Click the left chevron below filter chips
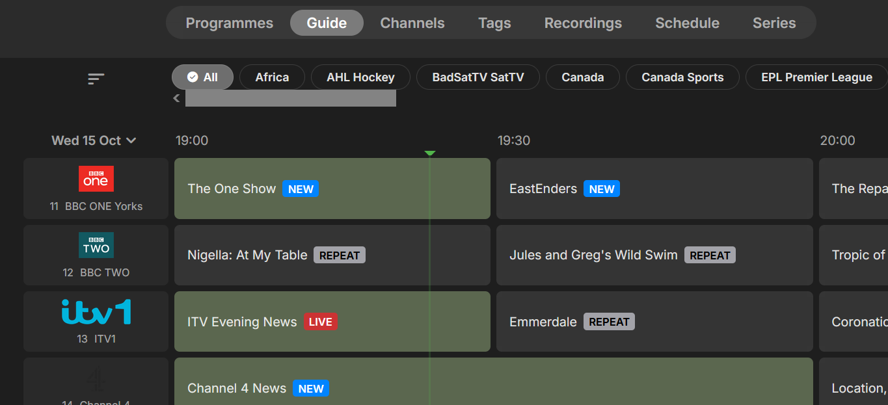 tap(176, 98)
